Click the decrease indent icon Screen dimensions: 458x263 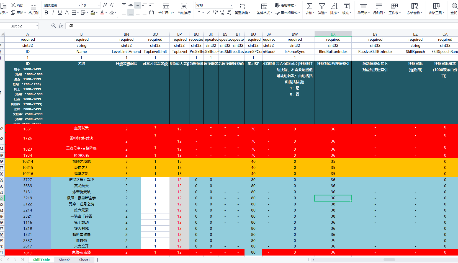[145, 5]
